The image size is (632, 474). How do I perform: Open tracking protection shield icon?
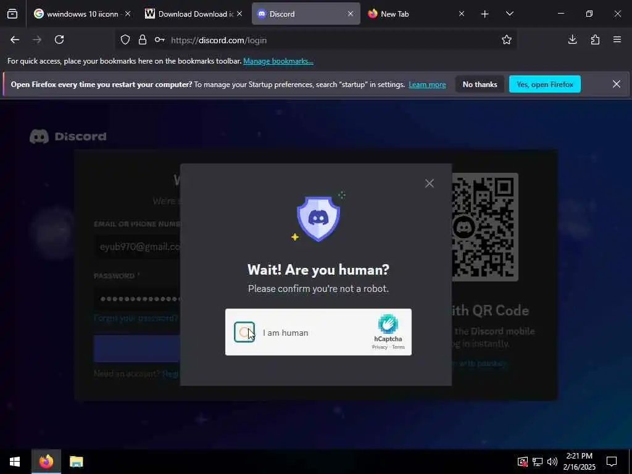125,40
